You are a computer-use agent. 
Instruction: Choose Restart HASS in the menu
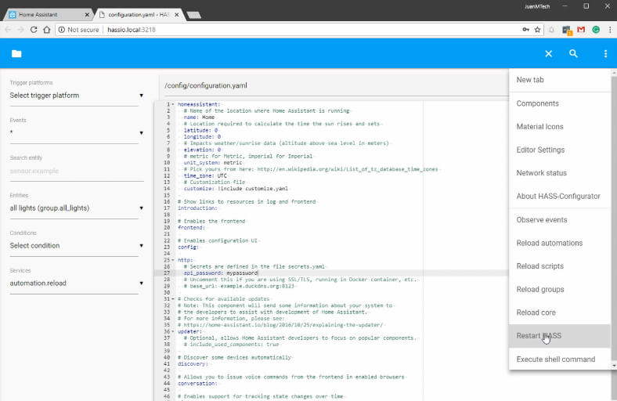pyautogui.click(x=560, y=336)
